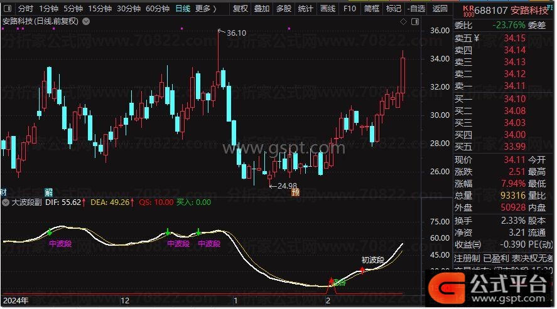Open dropdown beside 安路科技 chart title
557x309 pixels.
(86, 21)
